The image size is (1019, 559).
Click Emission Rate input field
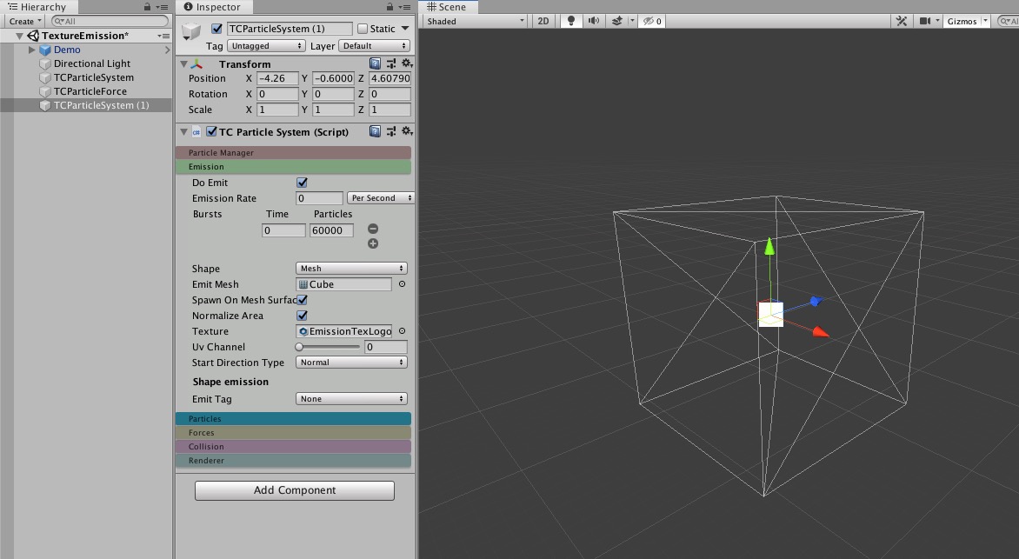tap(319, 198)
